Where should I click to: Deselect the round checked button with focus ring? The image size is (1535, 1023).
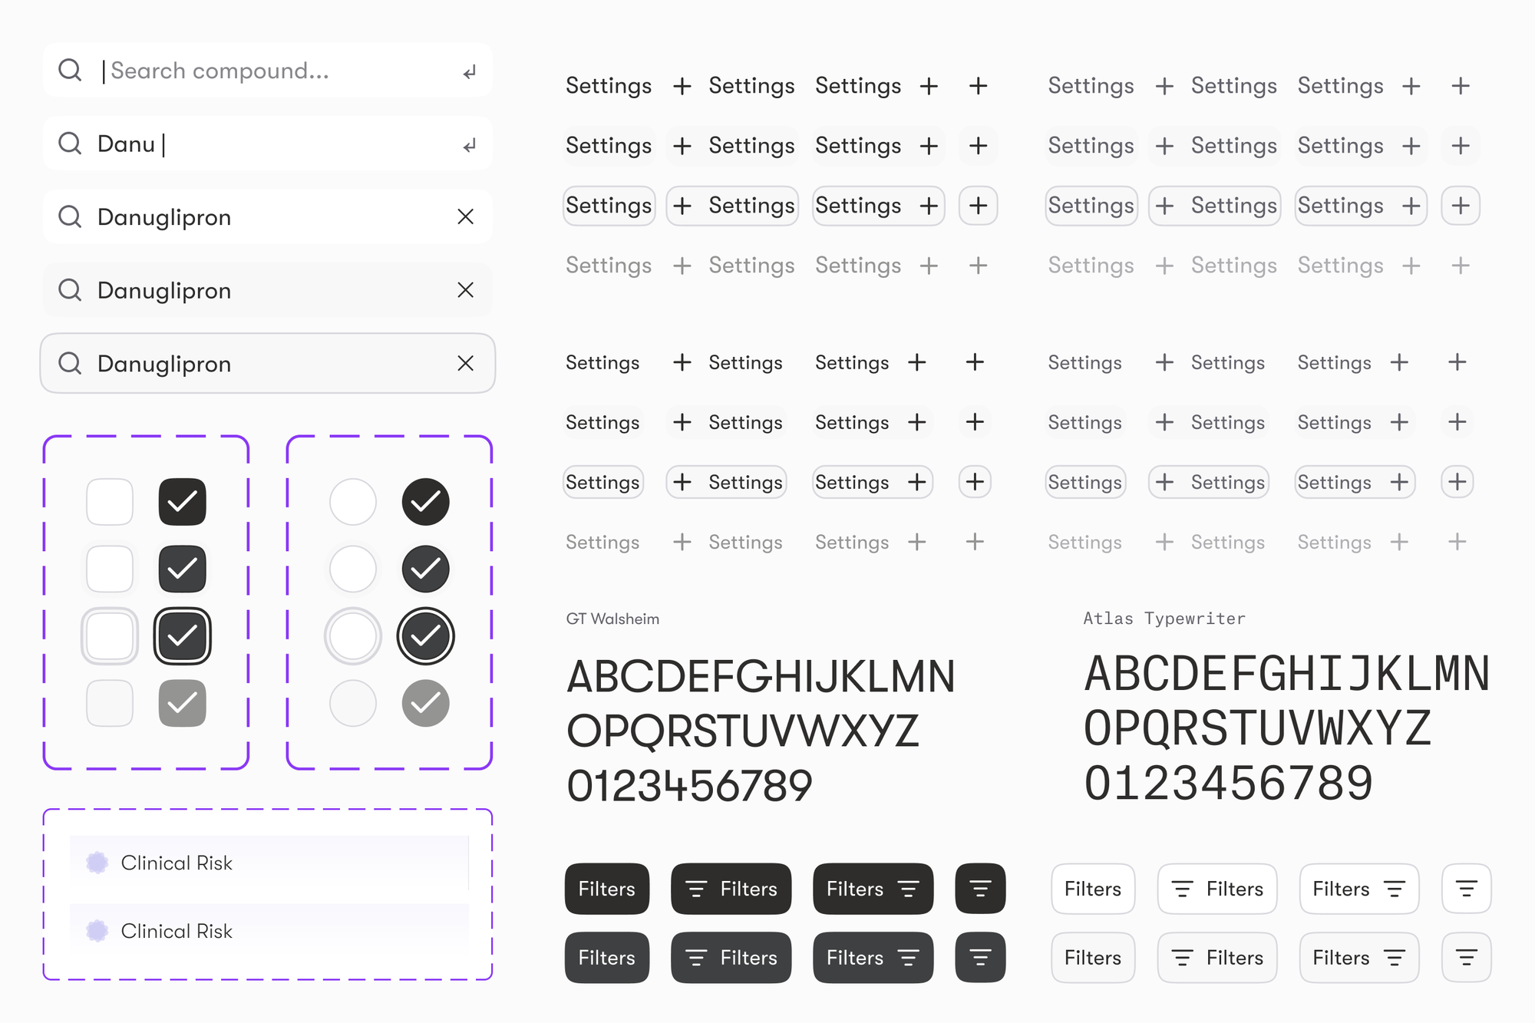tap(426, 636)
